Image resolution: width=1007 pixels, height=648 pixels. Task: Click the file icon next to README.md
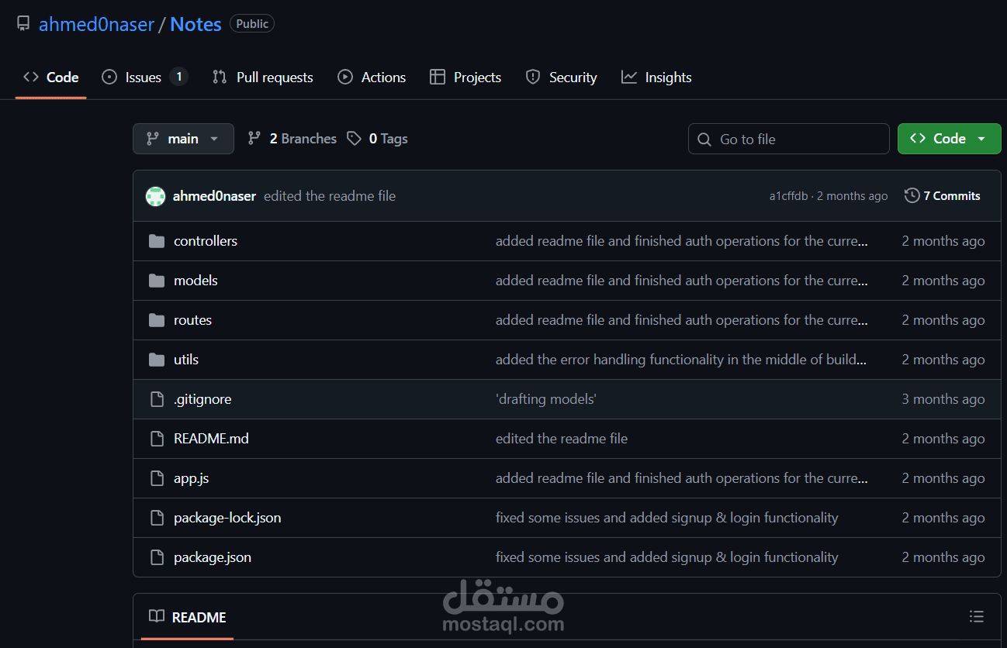(x=157, y=439)
